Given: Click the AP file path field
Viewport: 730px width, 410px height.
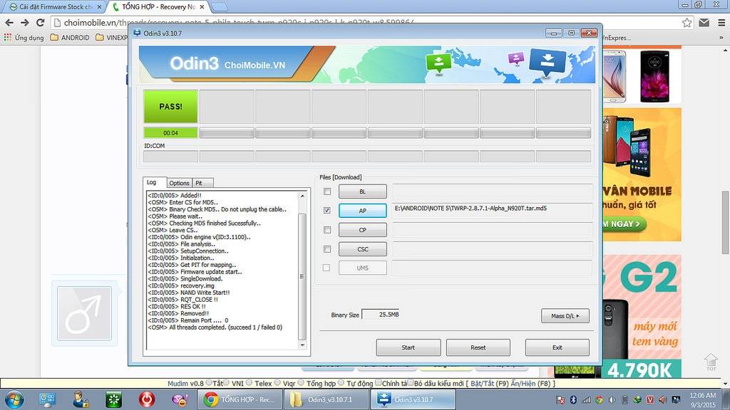Looking at the screenshot, I should [x=493, y=210].
